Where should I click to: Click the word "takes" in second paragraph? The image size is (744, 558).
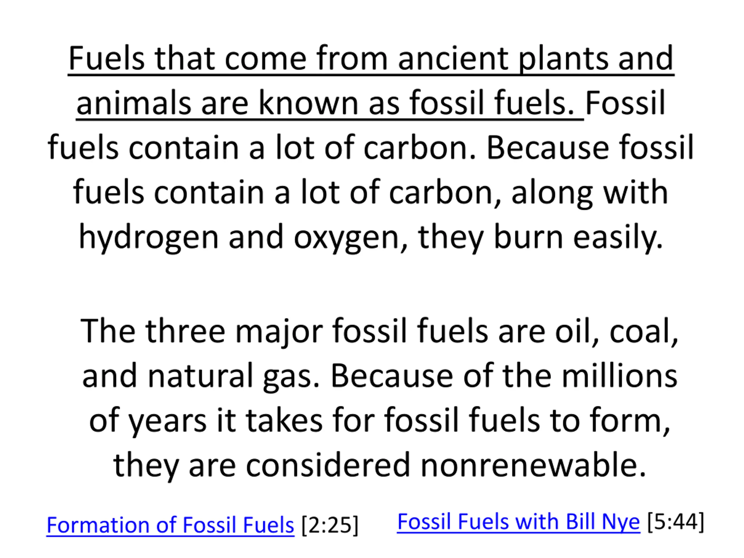[x=284, y=420]
